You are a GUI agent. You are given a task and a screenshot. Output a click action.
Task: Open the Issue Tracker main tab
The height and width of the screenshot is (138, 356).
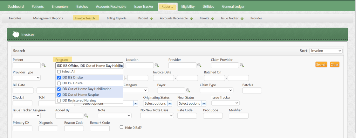coord(144,7)
